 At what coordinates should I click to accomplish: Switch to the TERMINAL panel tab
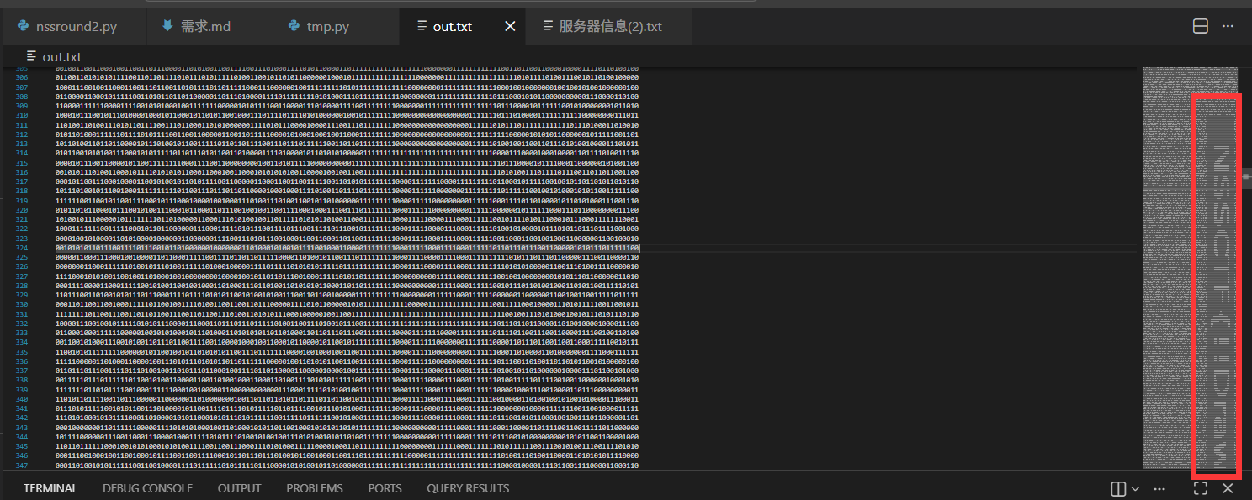click(50, 487)
